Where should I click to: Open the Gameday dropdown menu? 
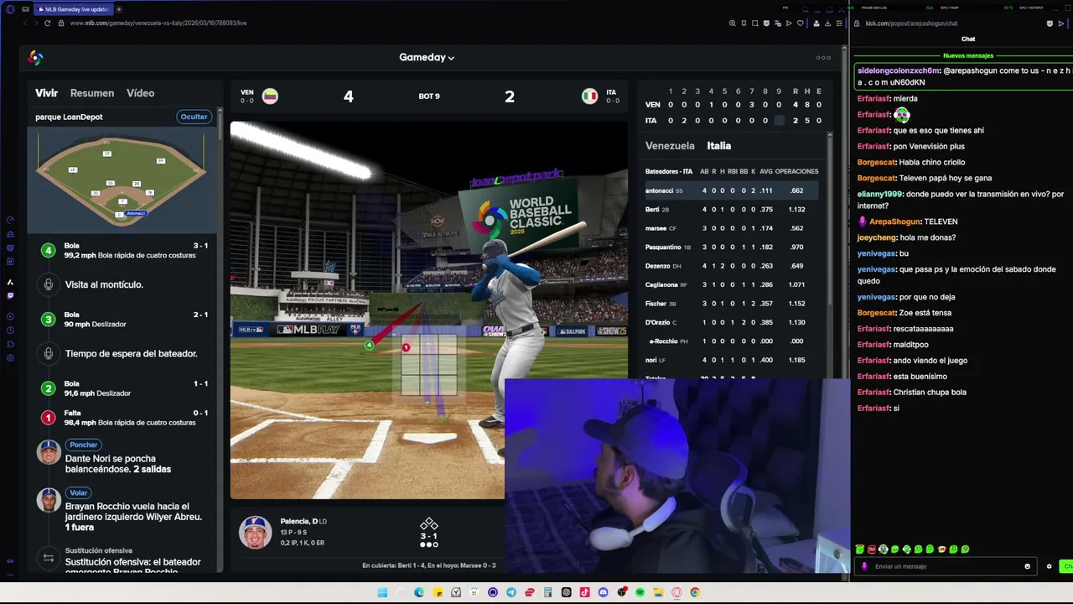coord(427,58)
